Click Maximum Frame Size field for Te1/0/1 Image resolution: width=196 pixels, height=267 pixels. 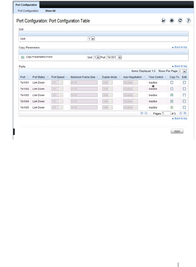[x=84, y=83]
